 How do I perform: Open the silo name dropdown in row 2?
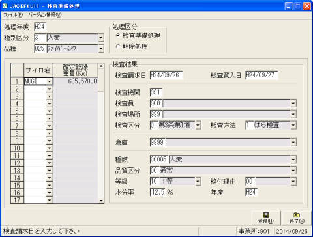point(50,89)
